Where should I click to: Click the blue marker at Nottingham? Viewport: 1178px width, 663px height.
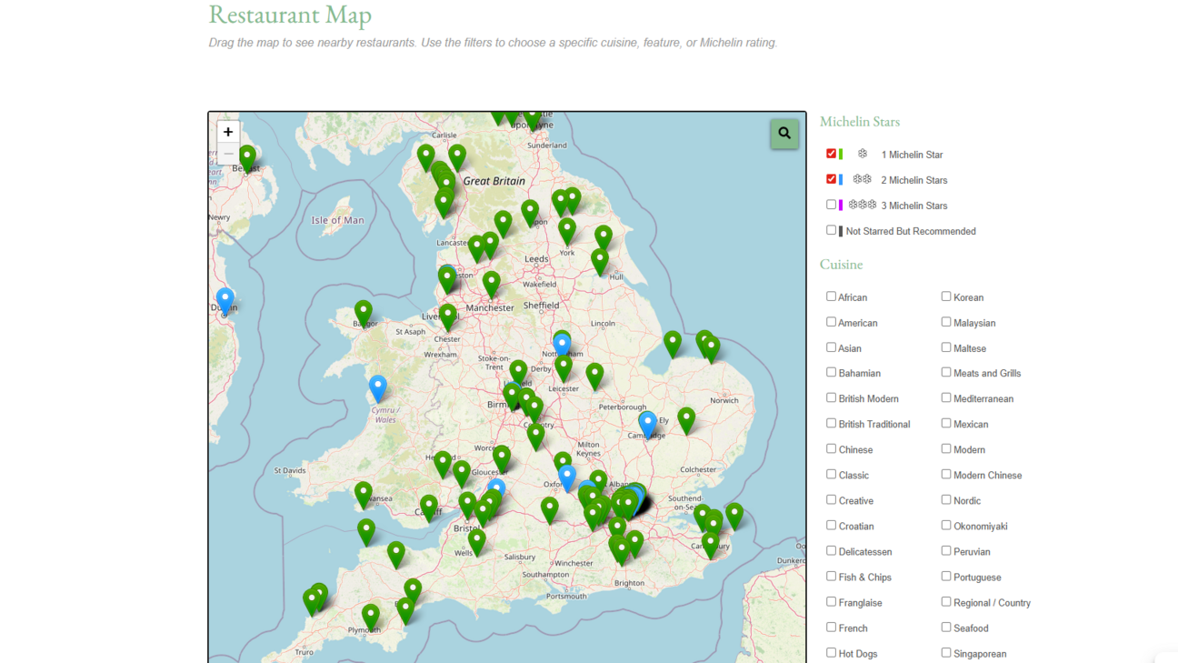pos(563,344)
